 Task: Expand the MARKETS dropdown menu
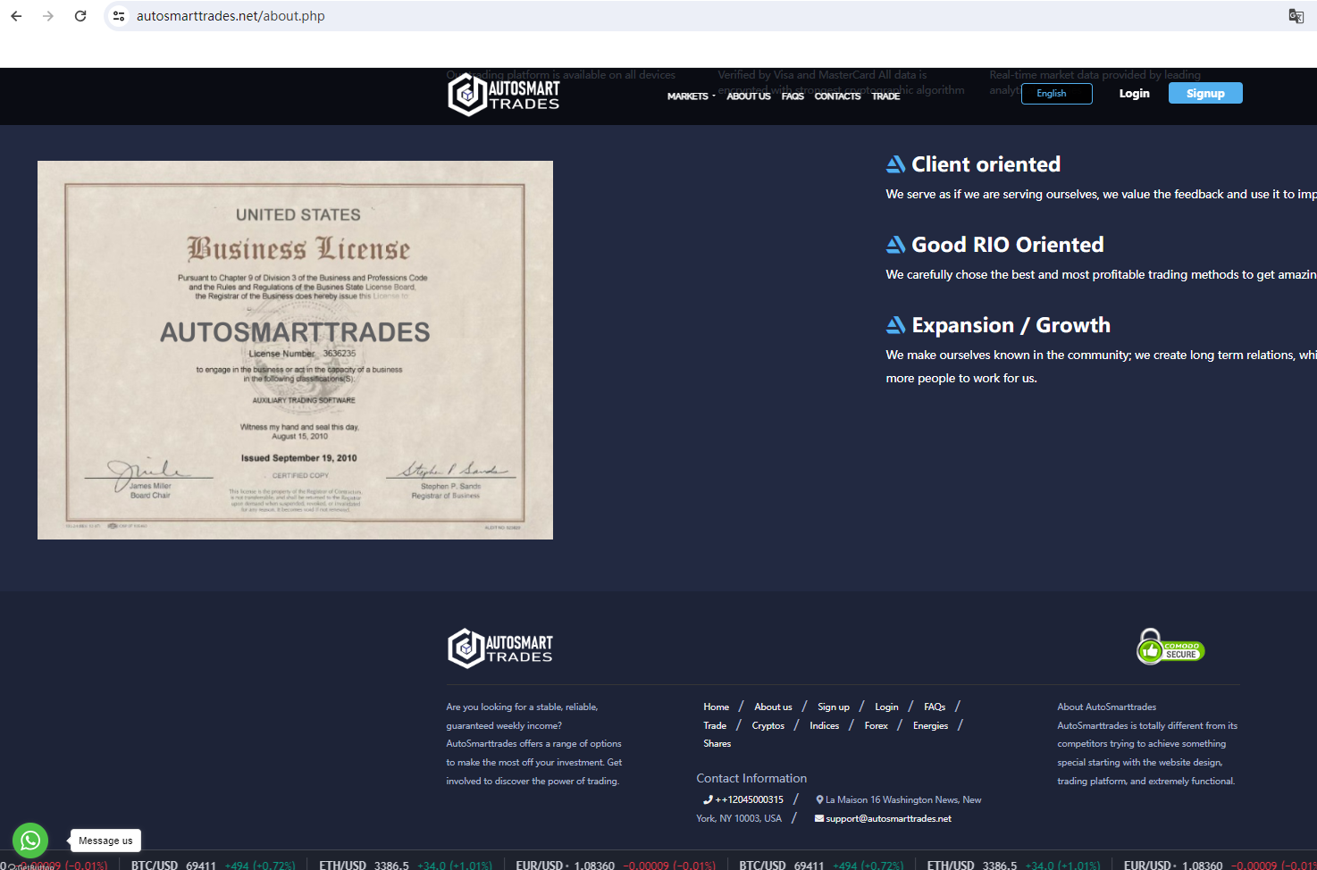click(x=691, y=96)
